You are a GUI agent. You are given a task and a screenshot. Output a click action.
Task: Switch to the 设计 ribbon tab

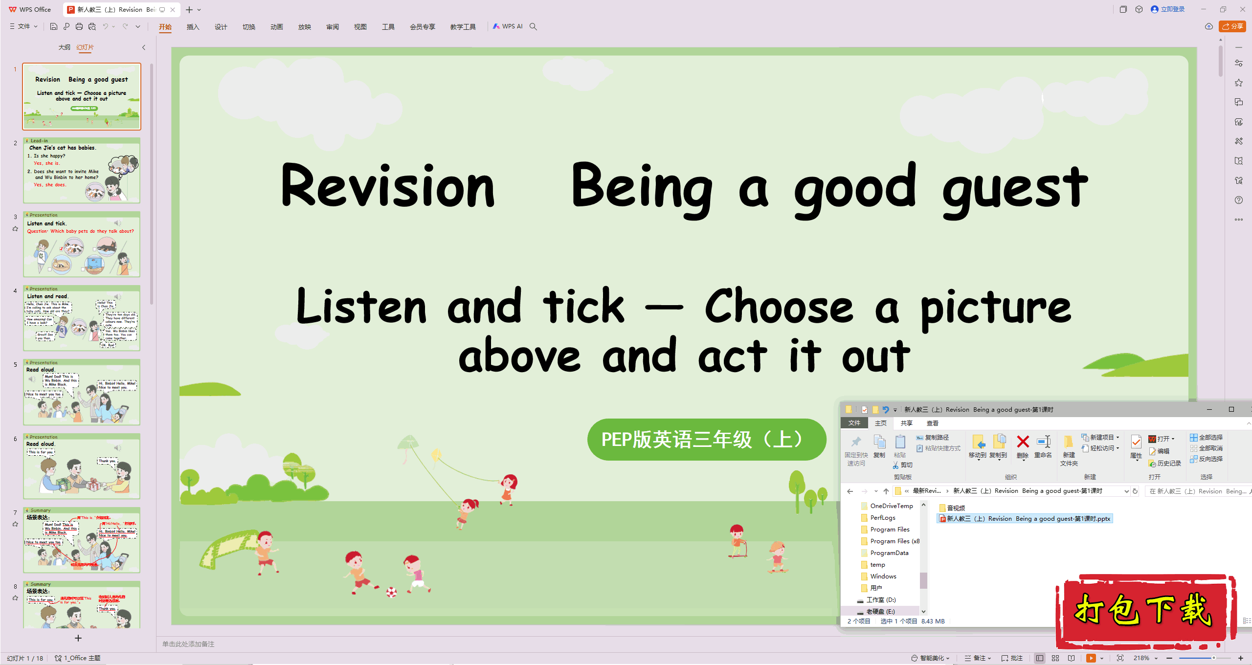pos(221,27)
